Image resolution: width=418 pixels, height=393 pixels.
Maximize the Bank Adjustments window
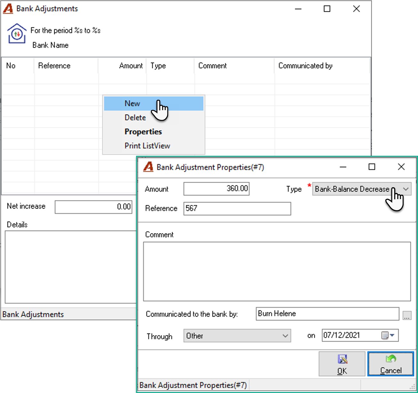(x=327, y=9)
